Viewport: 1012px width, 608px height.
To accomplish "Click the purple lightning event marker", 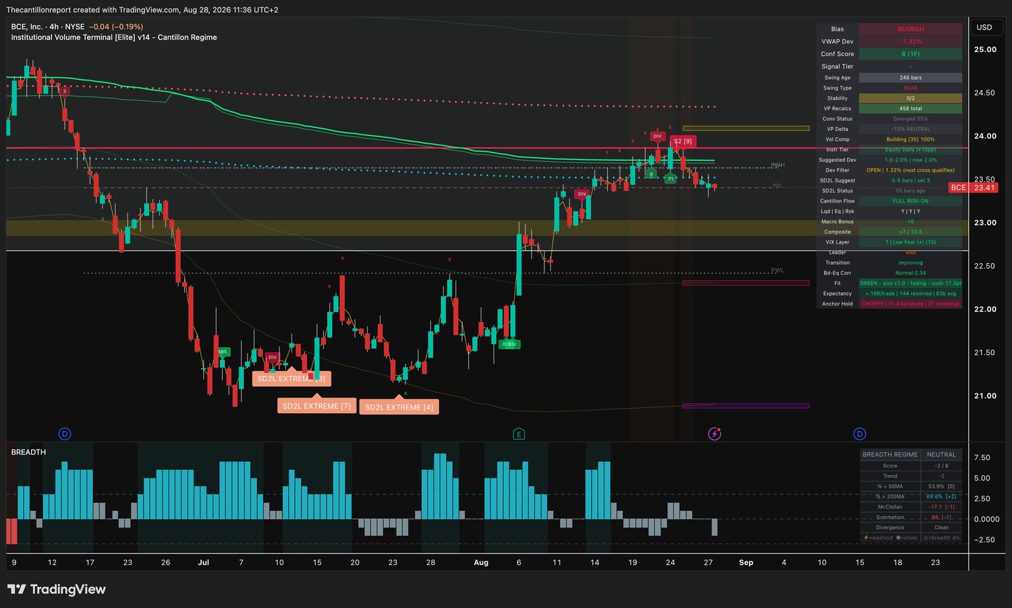I will tap(714, 434).
